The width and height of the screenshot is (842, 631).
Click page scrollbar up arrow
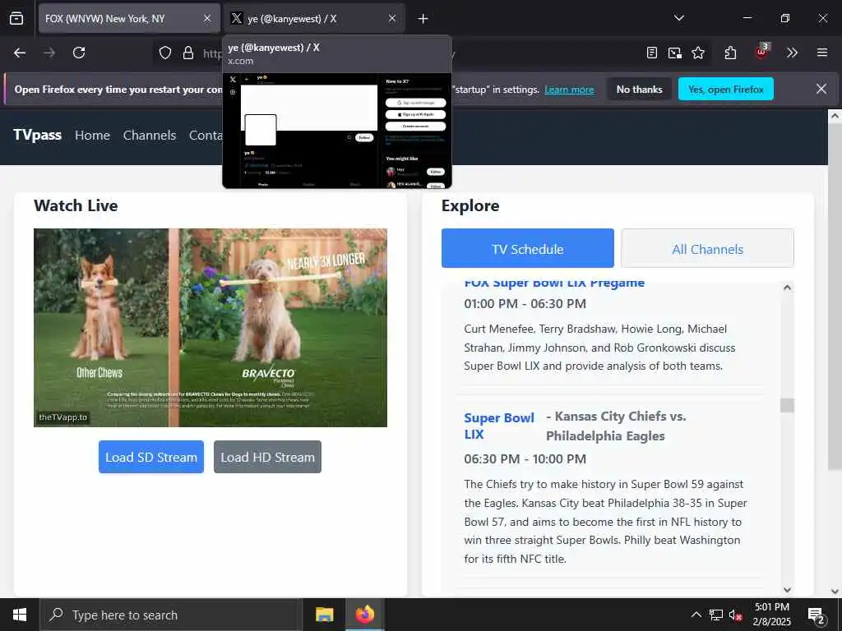coord(835,116)
